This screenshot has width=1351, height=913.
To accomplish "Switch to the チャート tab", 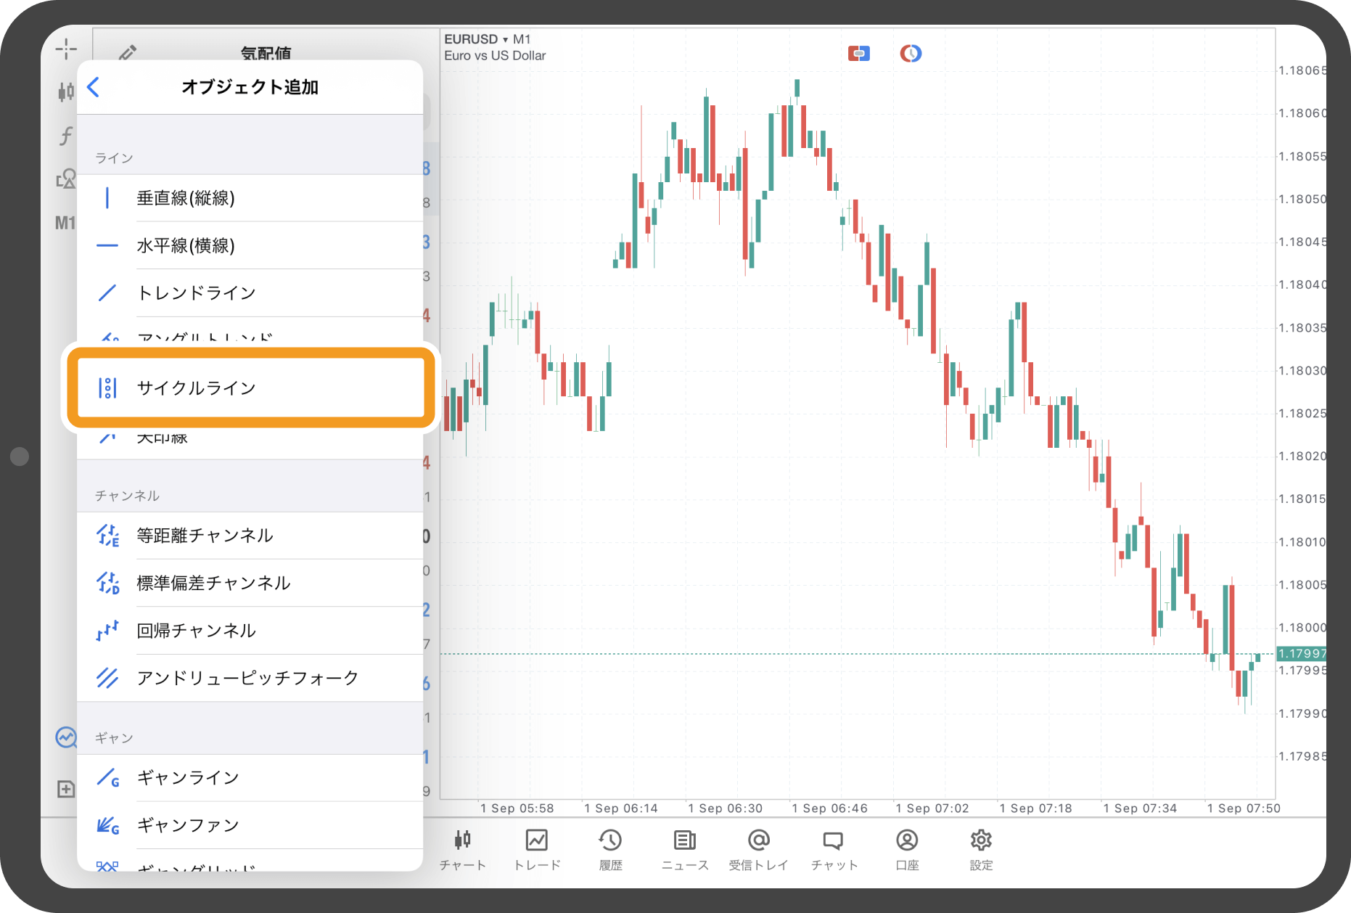I will tap(463, 849).
